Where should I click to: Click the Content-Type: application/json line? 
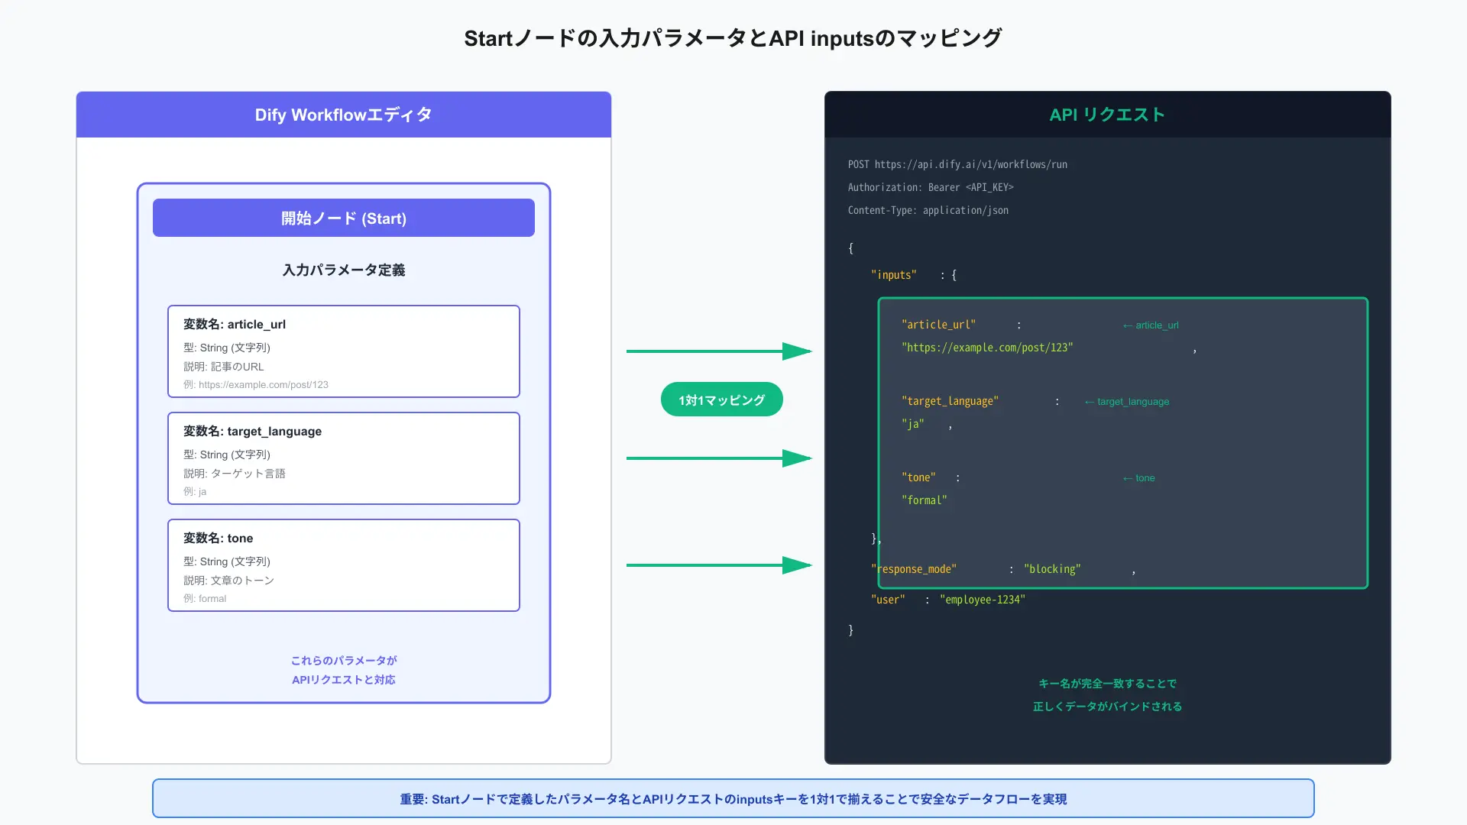[x=928, y=210]
